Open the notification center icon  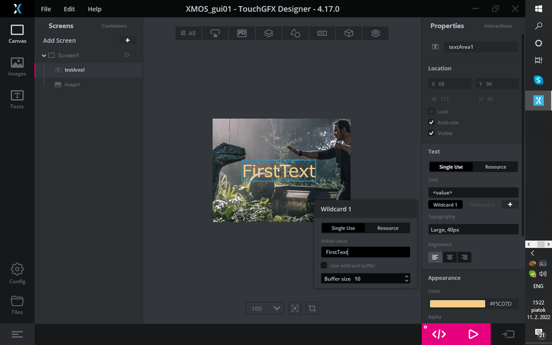539,333
